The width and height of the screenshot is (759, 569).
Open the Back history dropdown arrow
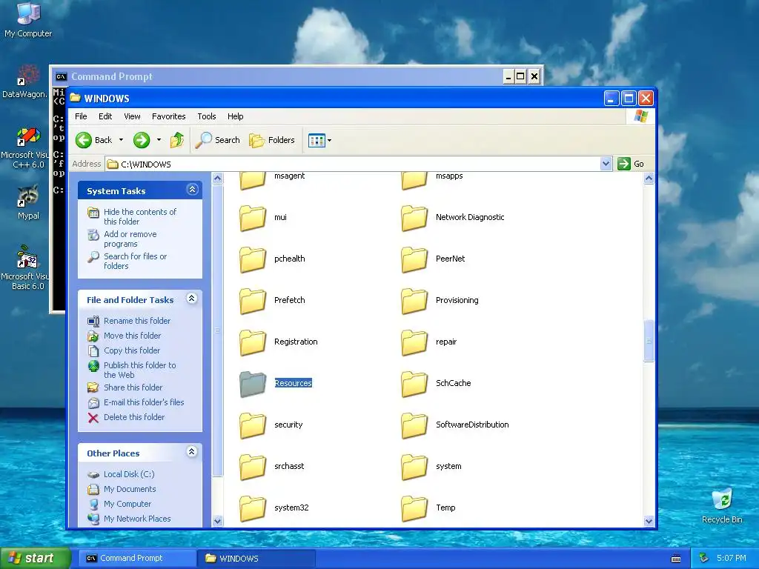coord(121,140)
